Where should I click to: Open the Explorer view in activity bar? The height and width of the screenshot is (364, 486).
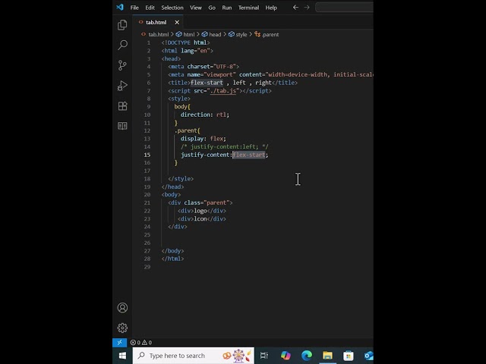tap(122, 25)
